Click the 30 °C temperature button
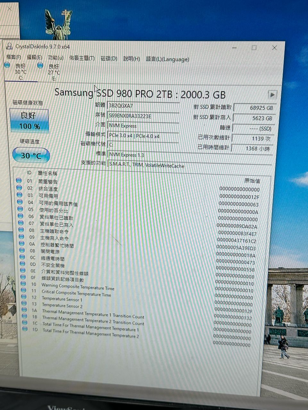Image resolution: width=308 pixels, height=410 pixels. click(31, 156)
